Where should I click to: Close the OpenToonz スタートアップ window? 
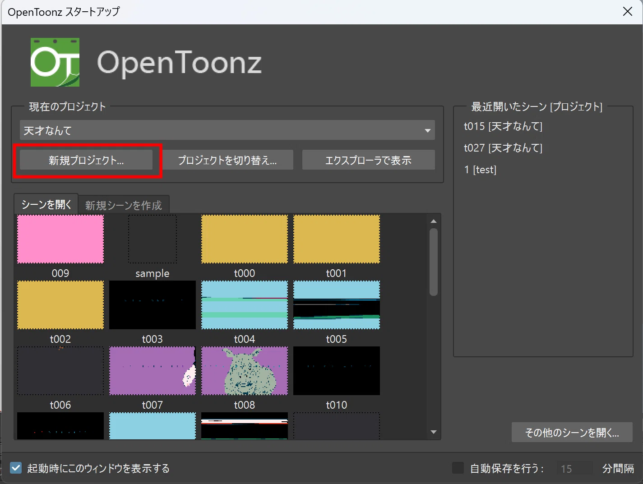click(x=628, y=12)
